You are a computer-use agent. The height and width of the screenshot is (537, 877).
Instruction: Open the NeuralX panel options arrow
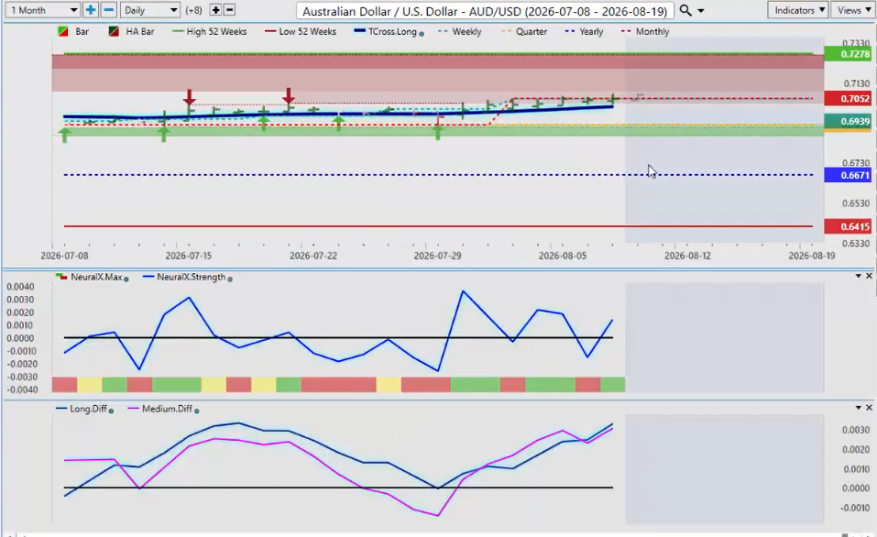(x=858, y=276)
